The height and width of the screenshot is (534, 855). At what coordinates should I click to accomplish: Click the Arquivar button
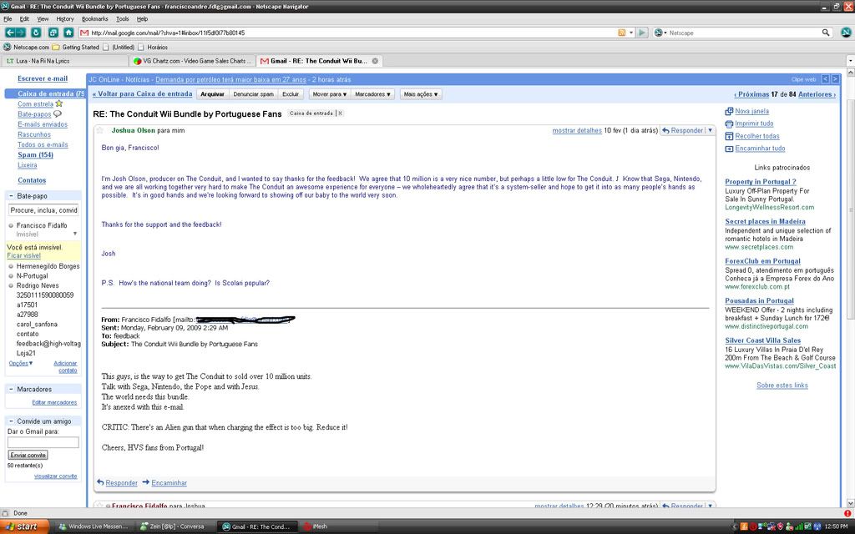pyautogui.click(x=212, y=94)
